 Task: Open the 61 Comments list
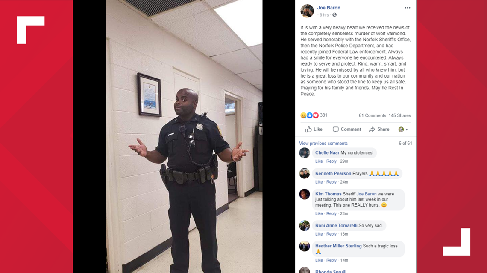(372, 115)
